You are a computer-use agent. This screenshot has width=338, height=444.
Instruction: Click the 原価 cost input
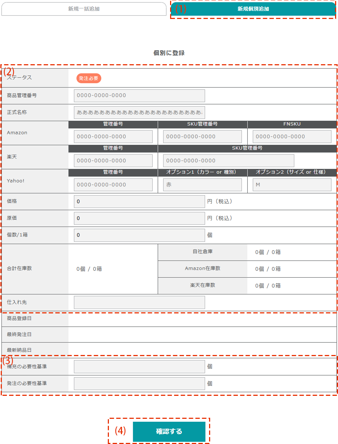tap(139, 218)
